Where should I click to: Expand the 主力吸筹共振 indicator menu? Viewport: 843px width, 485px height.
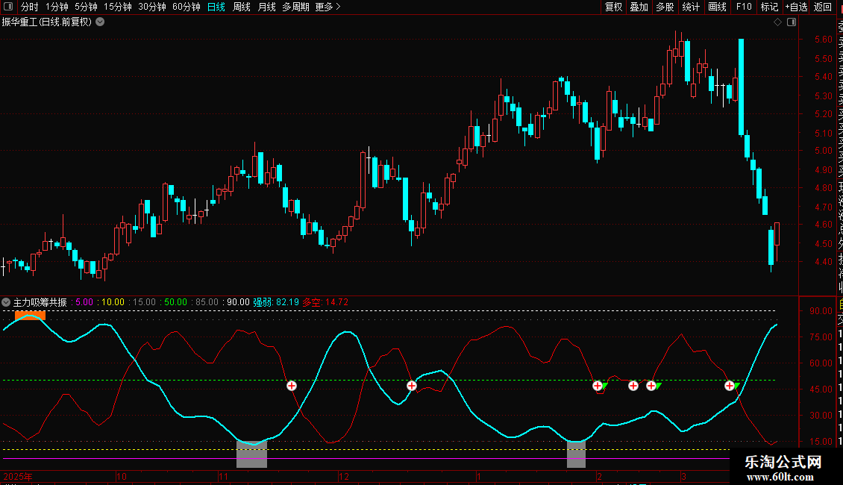7,302
